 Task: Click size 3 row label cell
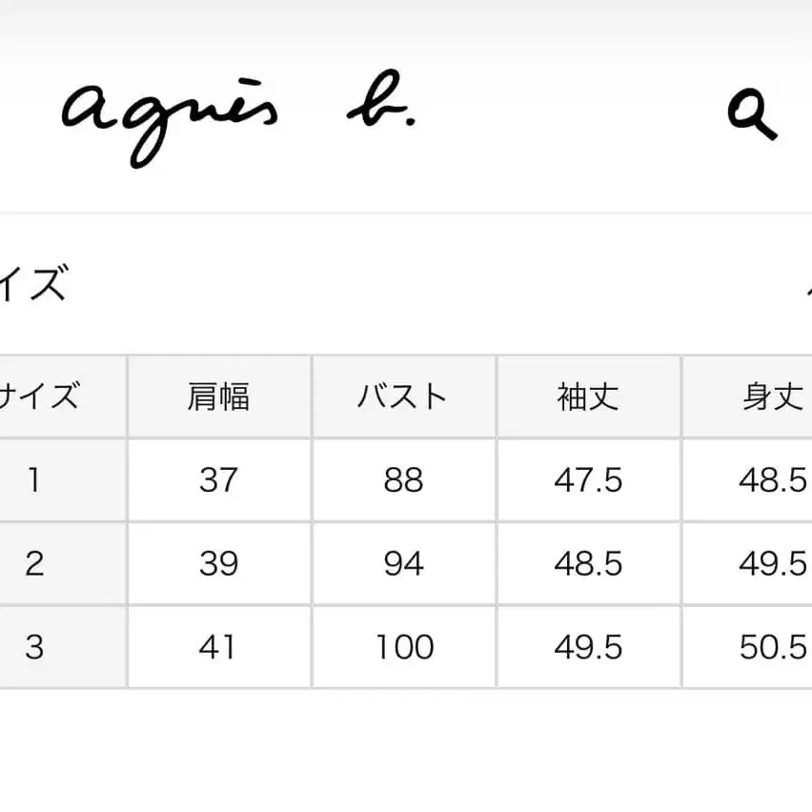click(x=34, y=648)
